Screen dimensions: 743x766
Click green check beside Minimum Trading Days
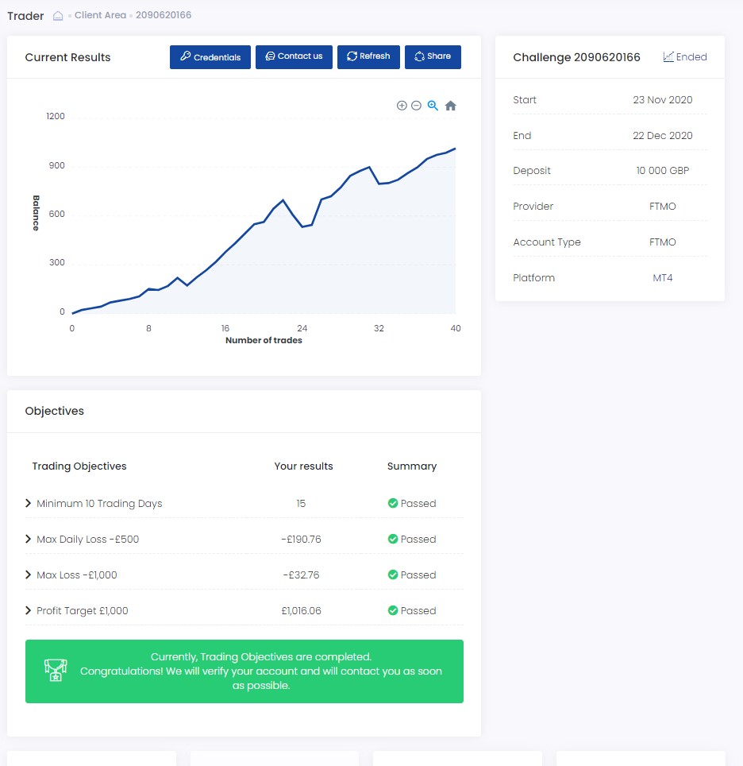click(x=392, y=504)
